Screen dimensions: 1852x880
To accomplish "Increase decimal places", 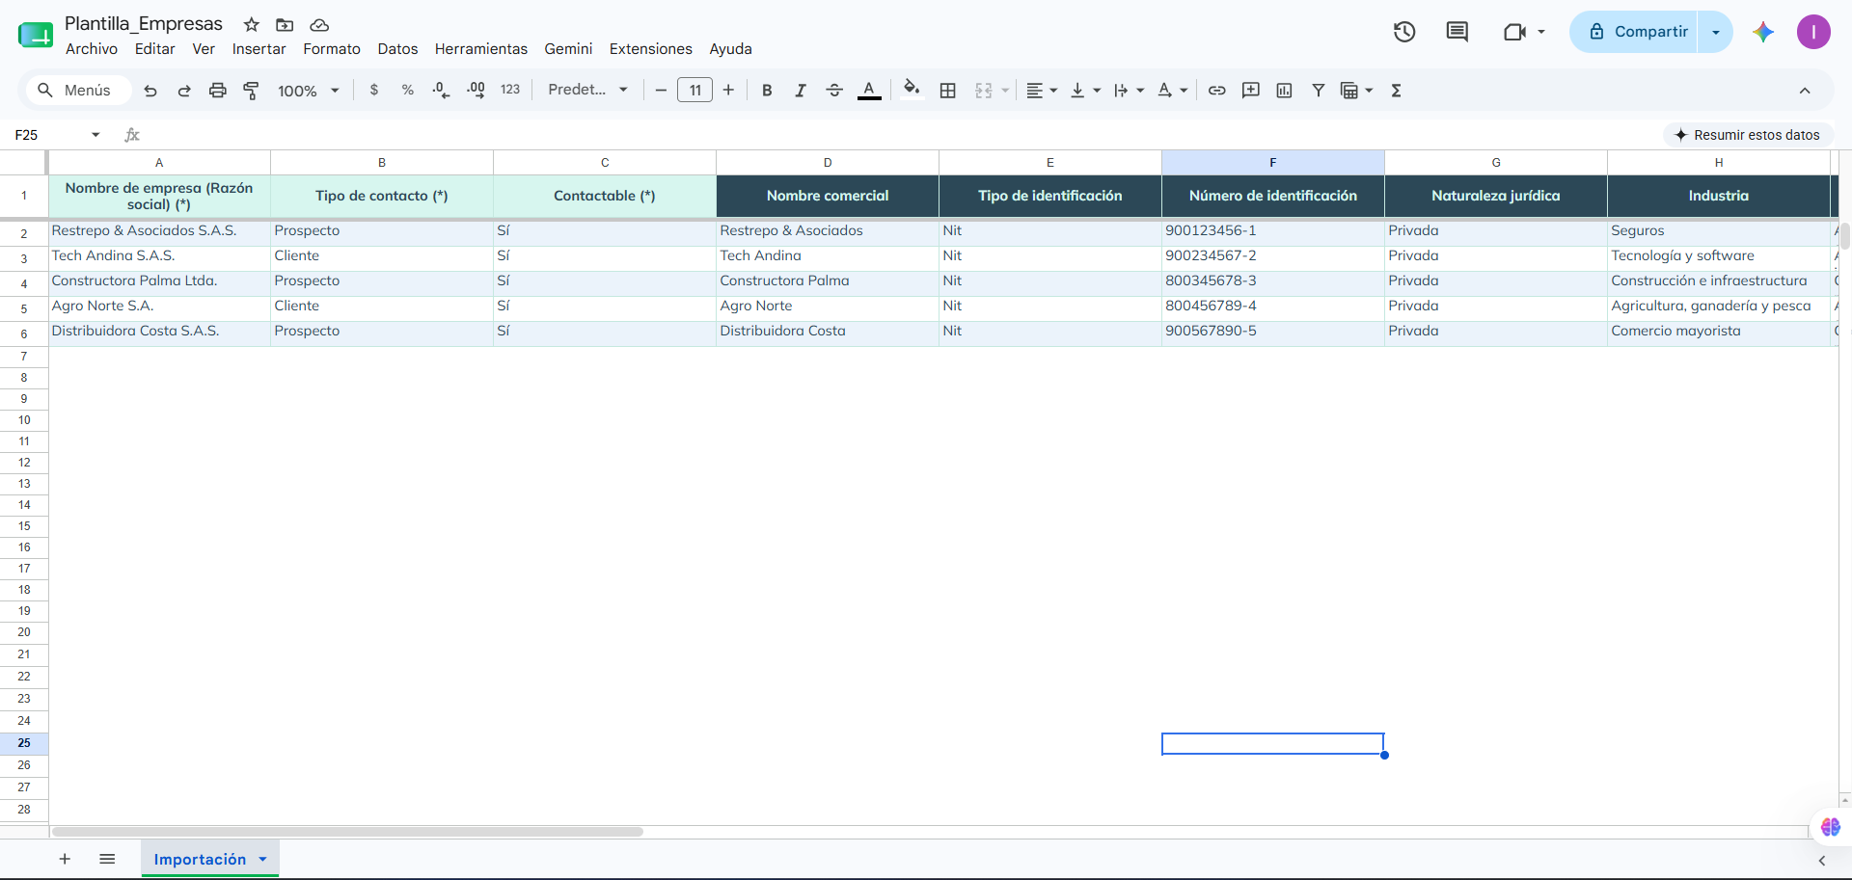I will (476, 91).
